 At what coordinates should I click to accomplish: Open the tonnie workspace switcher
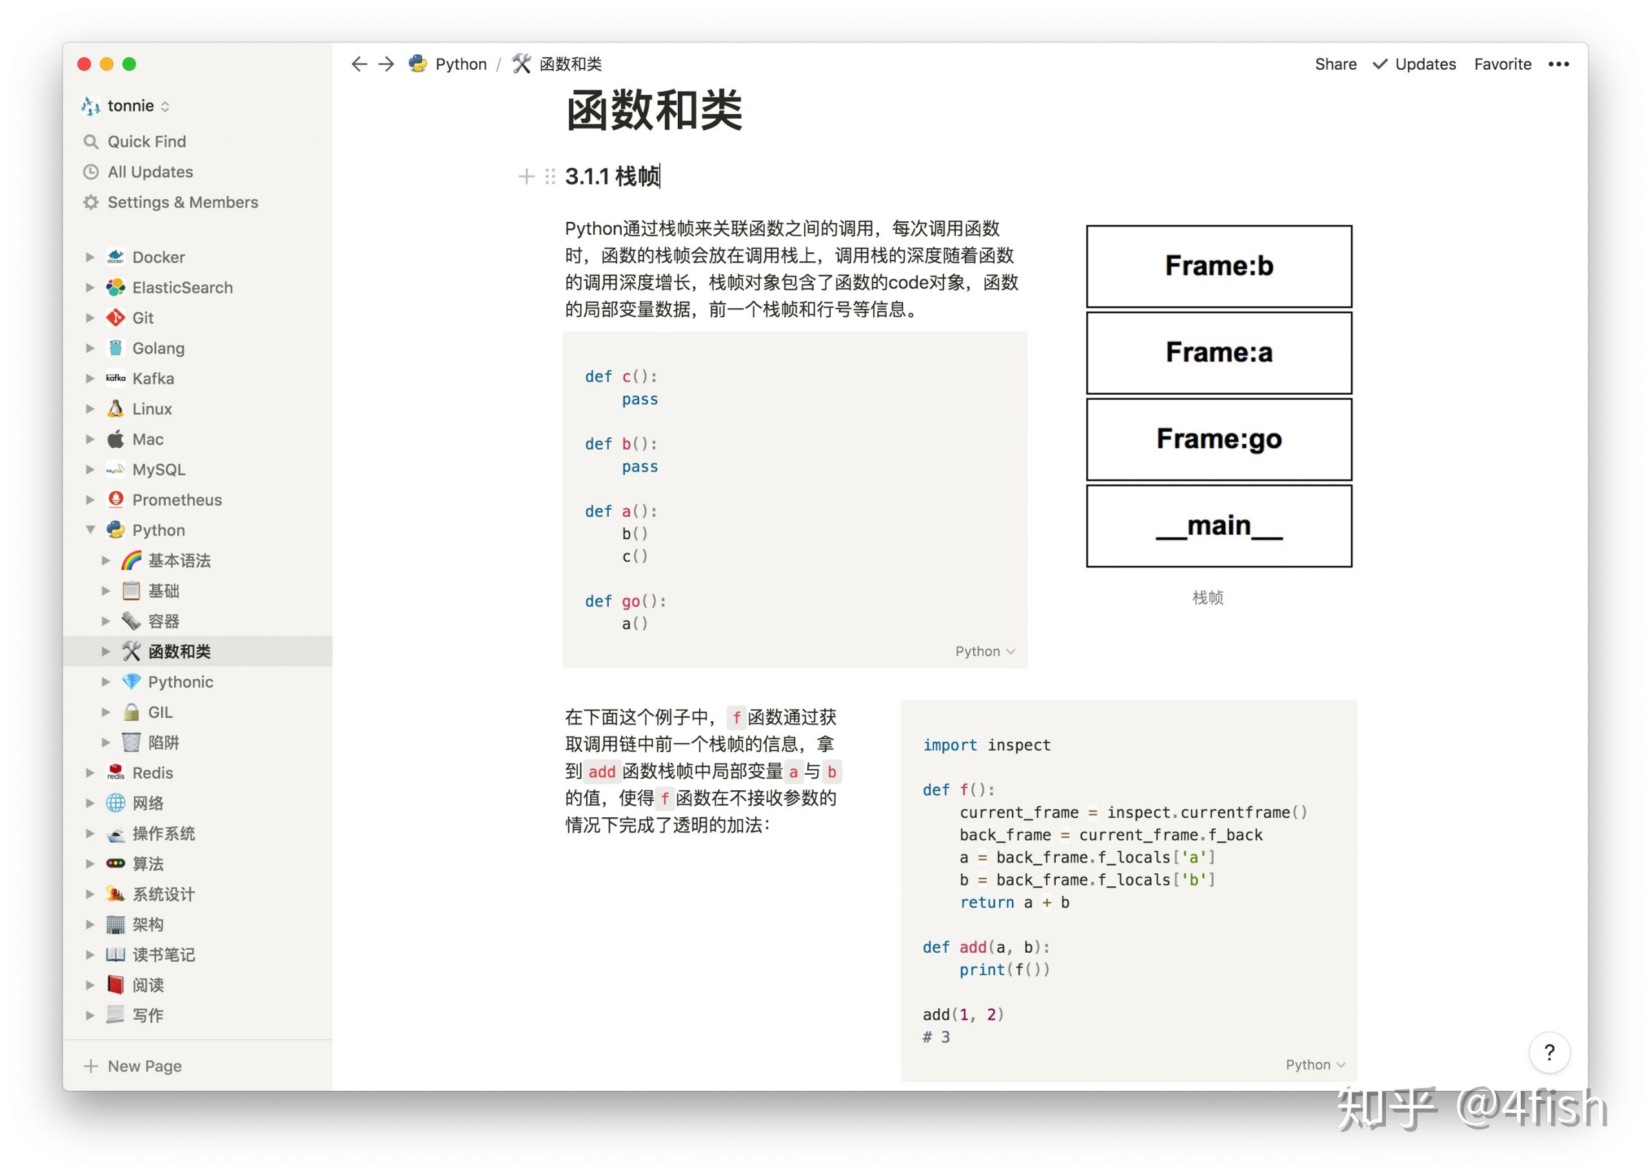[126, 106]
